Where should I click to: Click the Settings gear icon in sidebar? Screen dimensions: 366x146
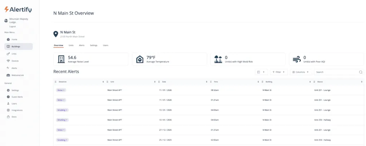pyautogui.click(x=8, y=90)
